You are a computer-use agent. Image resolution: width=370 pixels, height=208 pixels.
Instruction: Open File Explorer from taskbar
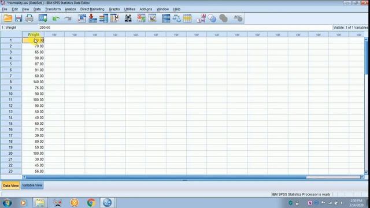click(x=40, y=203)
